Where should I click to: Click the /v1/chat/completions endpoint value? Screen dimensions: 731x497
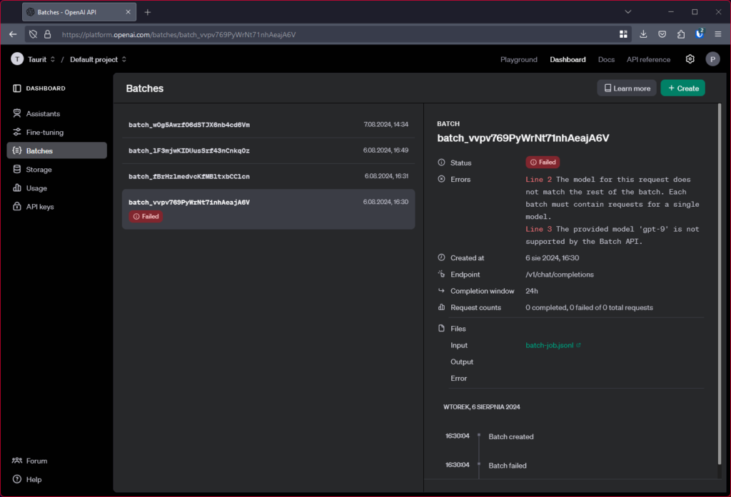pyautogui.click(x=560, y=275)
